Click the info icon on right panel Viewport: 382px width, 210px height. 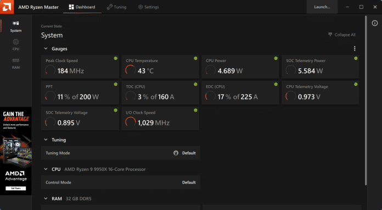pyautogui.click(x=375, y=23)
